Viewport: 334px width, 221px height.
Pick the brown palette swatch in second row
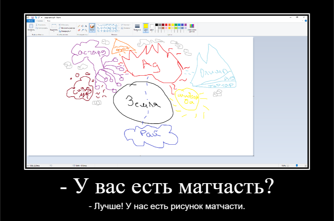[x=163, y=28]
